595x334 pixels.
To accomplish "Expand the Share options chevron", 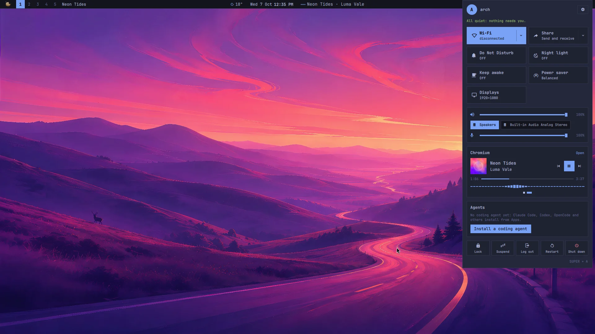I will tap(583, 36).
